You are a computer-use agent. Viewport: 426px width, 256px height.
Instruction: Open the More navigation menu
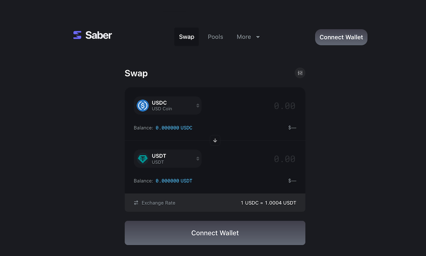248,37
